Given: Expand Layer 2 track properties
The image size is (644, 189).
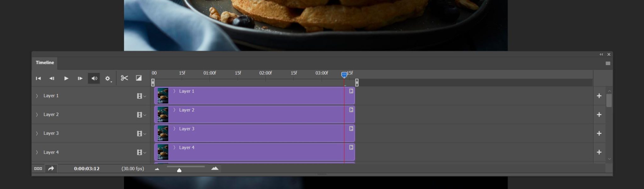Looking at the screenshot, I should (x=37, y=114).
